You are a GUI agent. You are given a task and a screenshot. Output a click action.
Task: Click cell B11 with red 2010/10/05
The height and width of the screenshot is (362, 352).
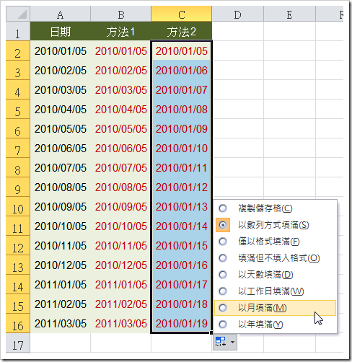tap(121, 226)
